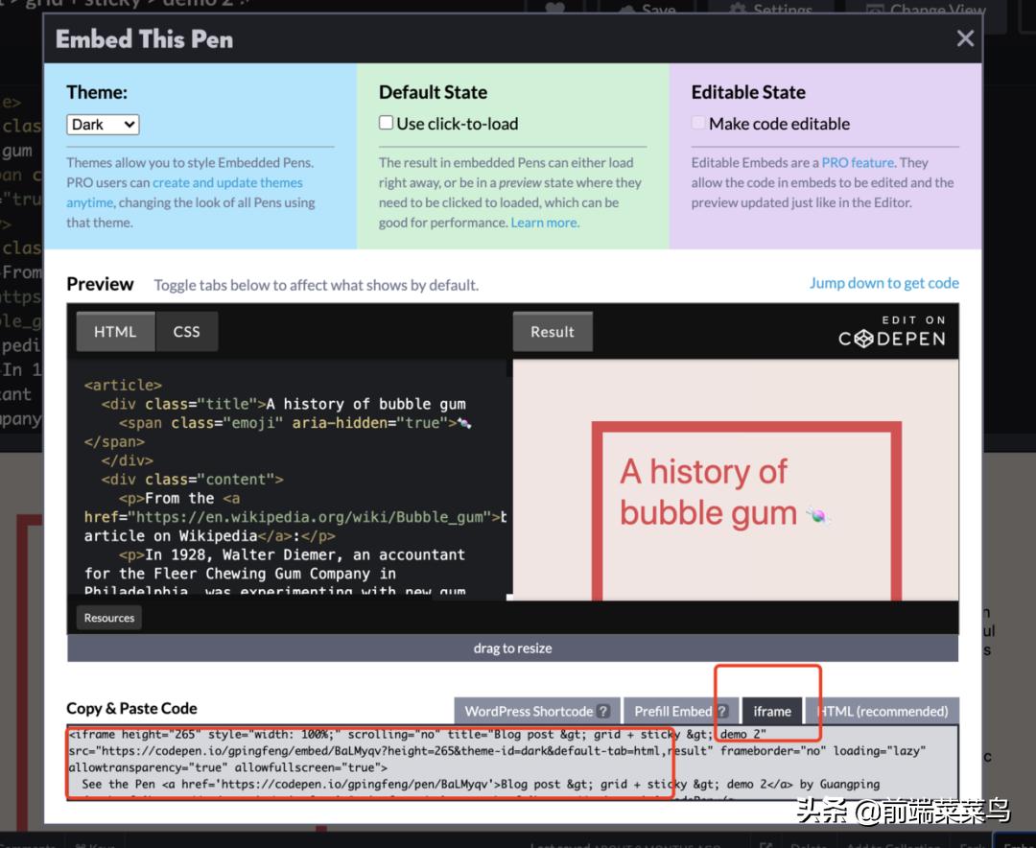Click help icon beside Prefill Embed
Image resolution: width=1036 pixels, height=848 pixels.
click(x=722, y=711)
